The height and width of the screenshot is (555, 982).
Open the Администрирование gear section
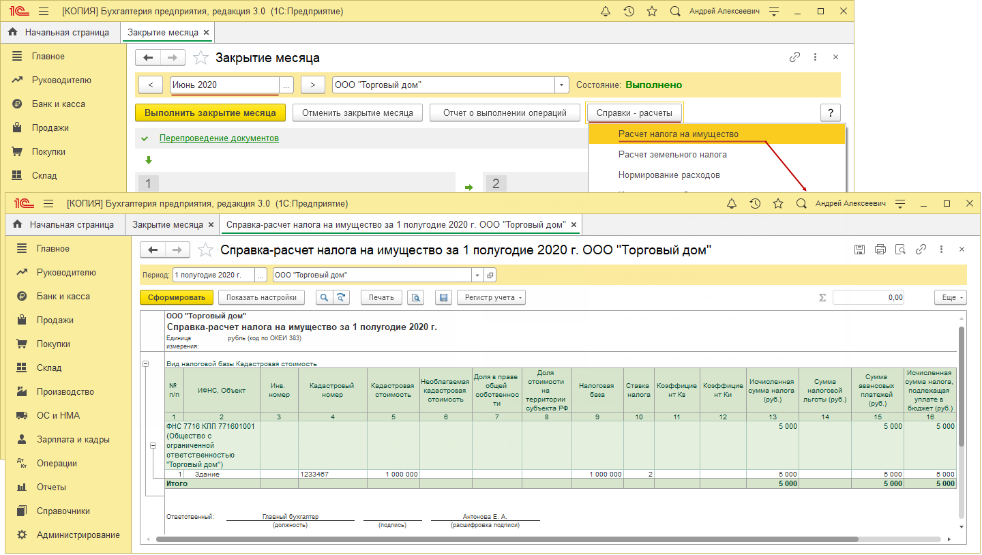pos(78,535)
